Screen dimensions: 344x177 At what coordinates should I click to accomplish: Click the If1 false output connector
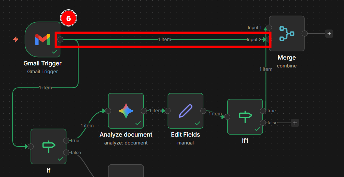tap(263, 123)
